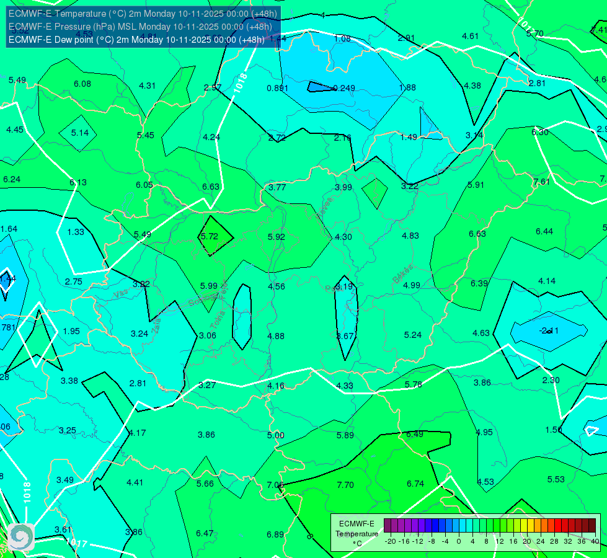Click the map value 5.91
The height and width of the screenshot is (558, 607).
(x=476, y=185)
